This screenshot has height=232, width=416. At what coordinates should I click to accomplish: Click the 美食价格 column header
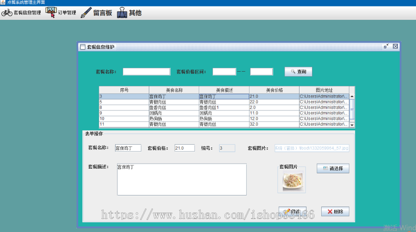274,90
